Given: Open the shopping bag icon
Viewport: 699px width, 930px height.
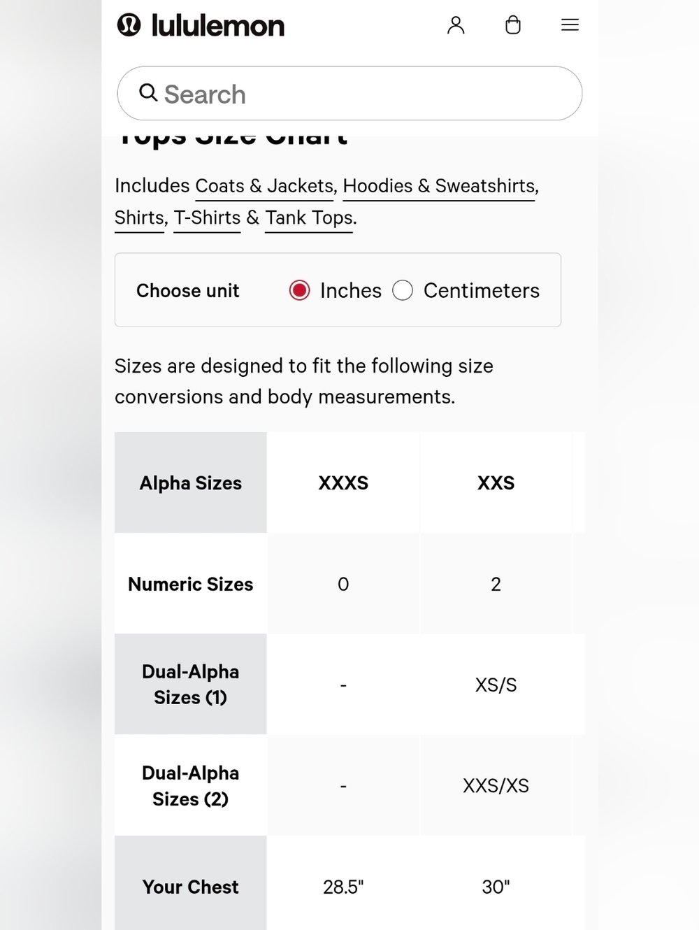Looking at the screenshot, I should point(513,25).
